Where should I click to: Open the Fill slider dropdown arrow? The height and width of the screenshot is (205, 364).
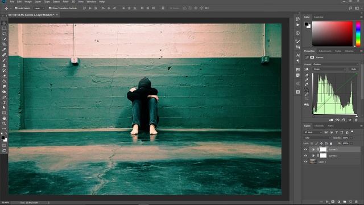pos(351,143)
